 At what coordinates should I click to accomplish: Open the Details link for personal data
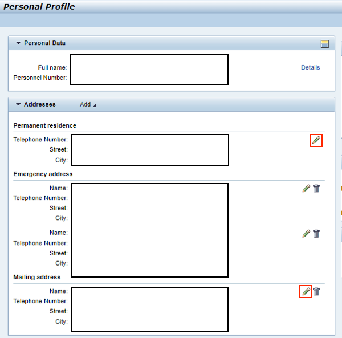tap(311, 67)
